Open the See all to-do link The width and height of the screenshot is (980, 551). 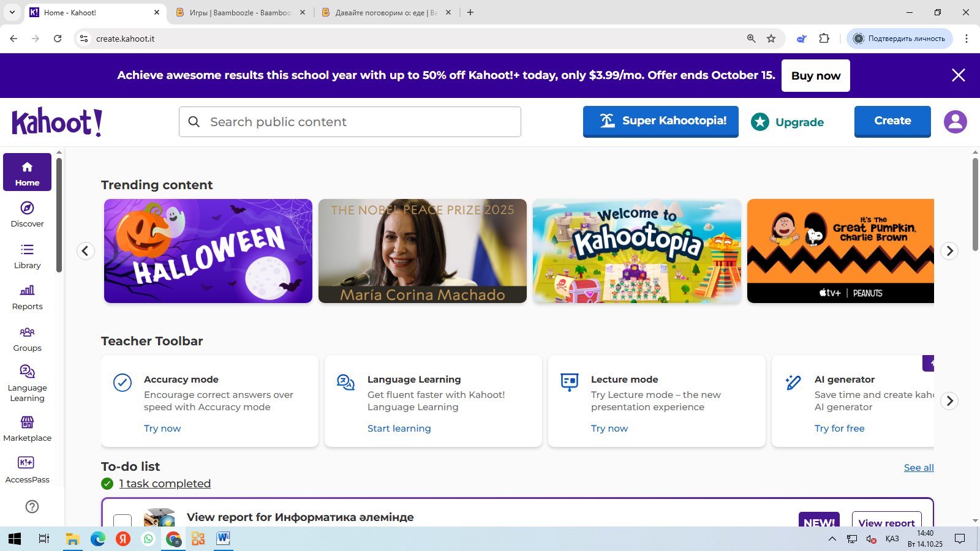tap(919, 468)
